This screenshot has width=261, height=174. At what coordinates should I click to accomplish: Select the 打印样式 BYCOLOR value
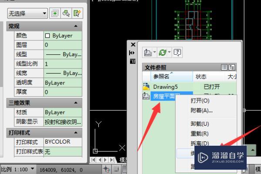(x=63, y=142)
